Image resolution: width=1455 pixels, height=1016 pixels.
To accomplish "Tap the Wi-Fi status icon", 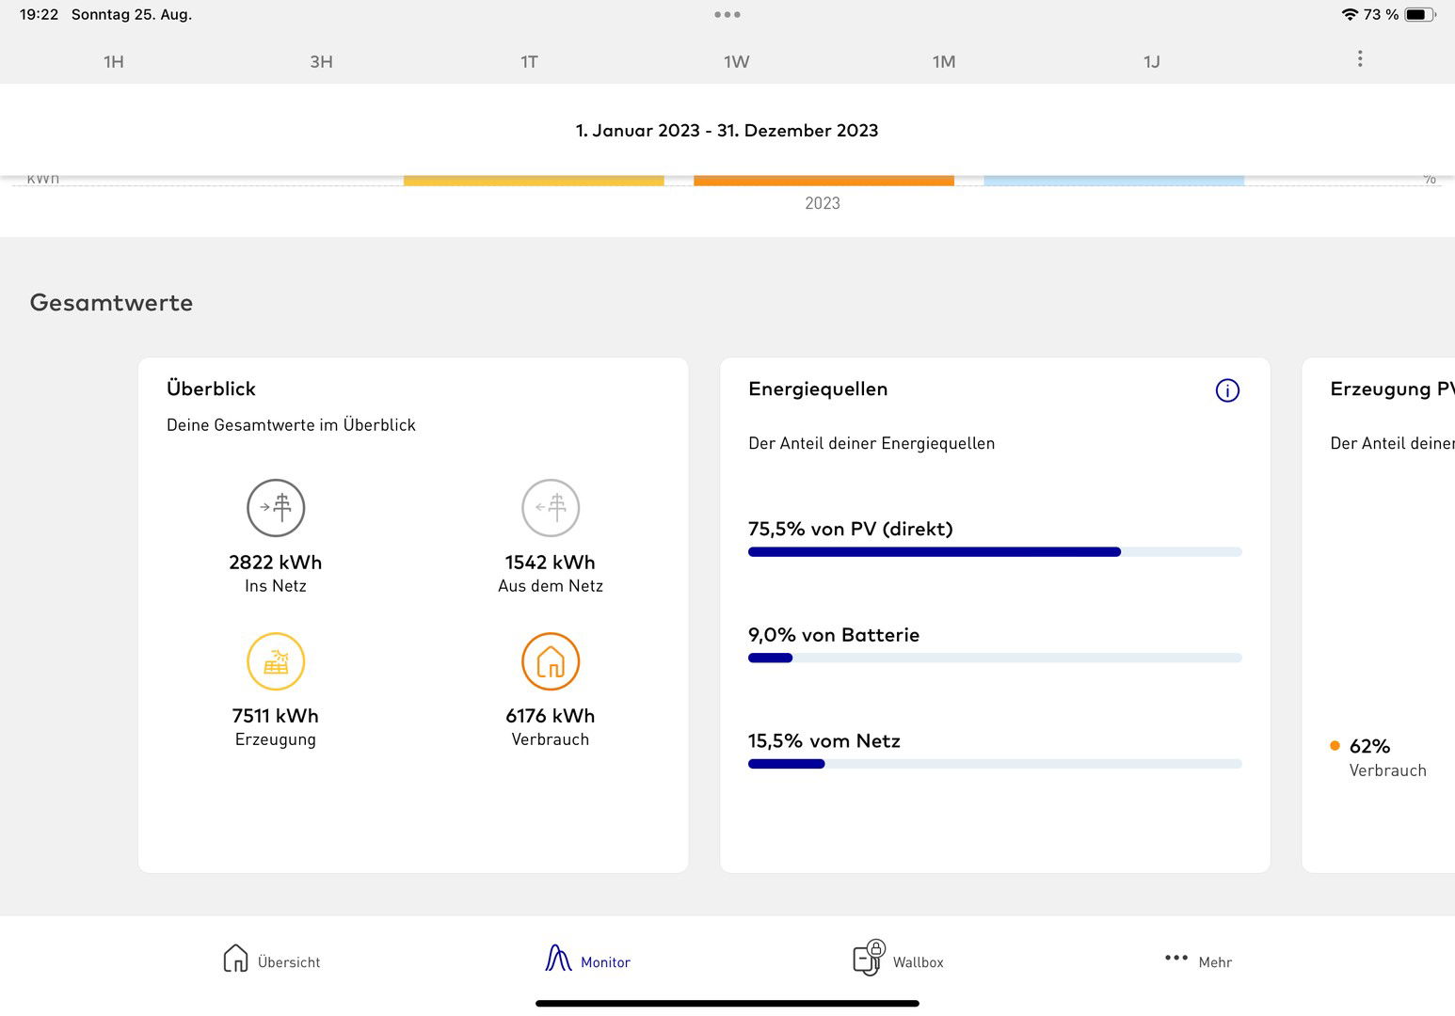I will tap(1350, 14).
